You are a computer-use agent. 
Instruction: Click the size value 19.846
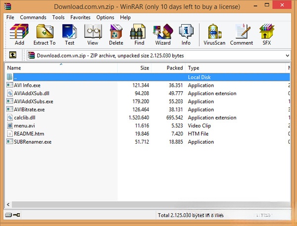(x=142, y=134)
